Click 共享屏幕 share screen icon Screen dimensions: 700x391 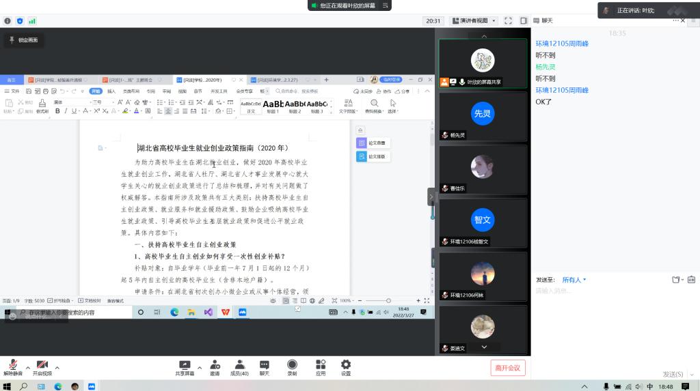point(184,367)
